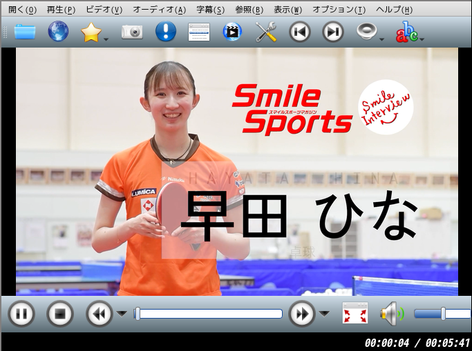
Task: Open the ビデオ(V) menu
Action: pyautogui.click(x=104, y=10)
